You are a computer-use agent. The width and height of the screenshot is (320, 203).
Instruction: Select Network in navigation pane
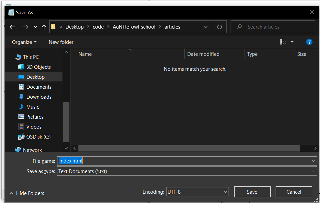point(32,150)
